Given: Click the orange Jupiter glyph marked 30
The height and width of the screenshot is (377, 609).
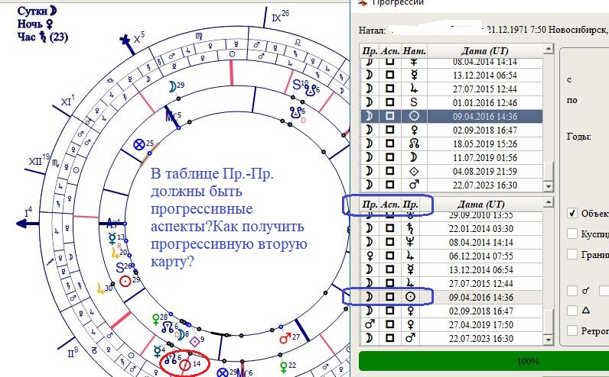Looking at the screenshot, I should (x=101, y=289).
